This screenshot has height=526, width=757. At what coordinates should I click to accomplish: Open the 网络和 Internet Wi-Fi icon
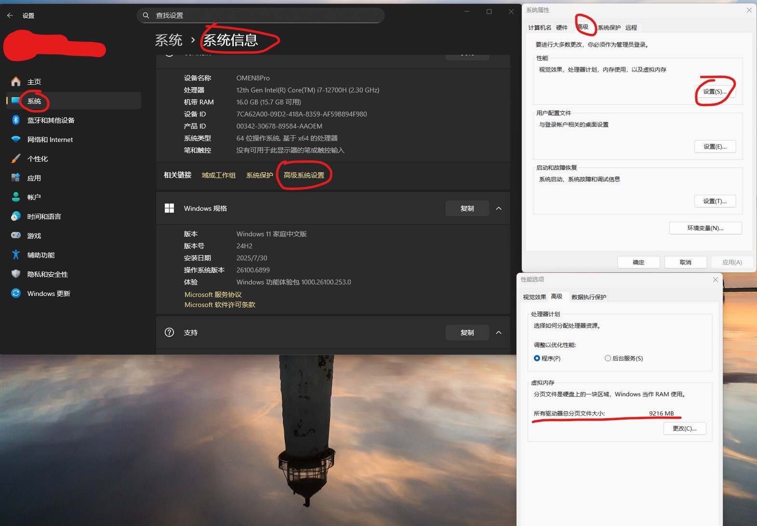point(16,139)
